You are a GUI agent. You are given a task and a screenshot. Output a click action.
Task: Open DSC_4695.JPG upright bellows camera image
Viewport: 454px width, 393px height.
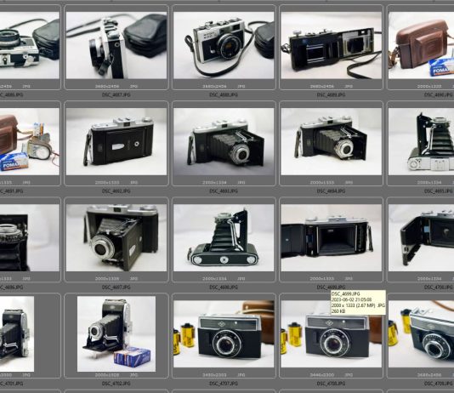click(421, 141)
